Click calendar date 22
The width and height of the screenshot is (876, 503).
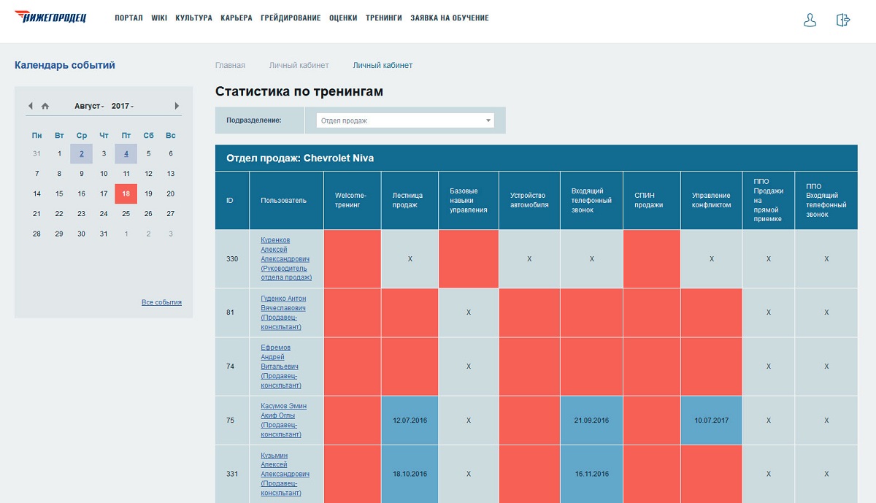[x=59, y=214]
